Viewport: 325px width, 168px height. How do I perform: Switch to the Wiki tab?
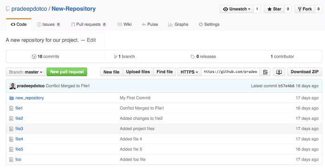(124, 25)
